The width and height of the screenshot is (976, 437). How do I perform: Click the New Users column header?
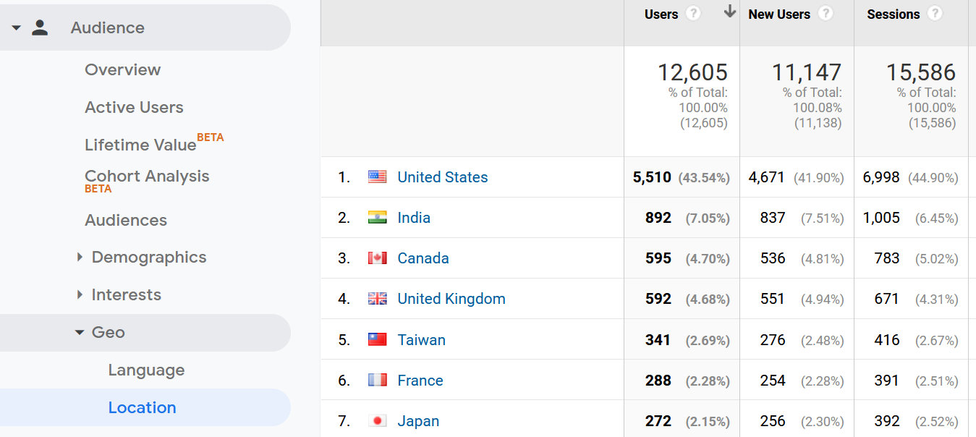click(x=779, y=14)
